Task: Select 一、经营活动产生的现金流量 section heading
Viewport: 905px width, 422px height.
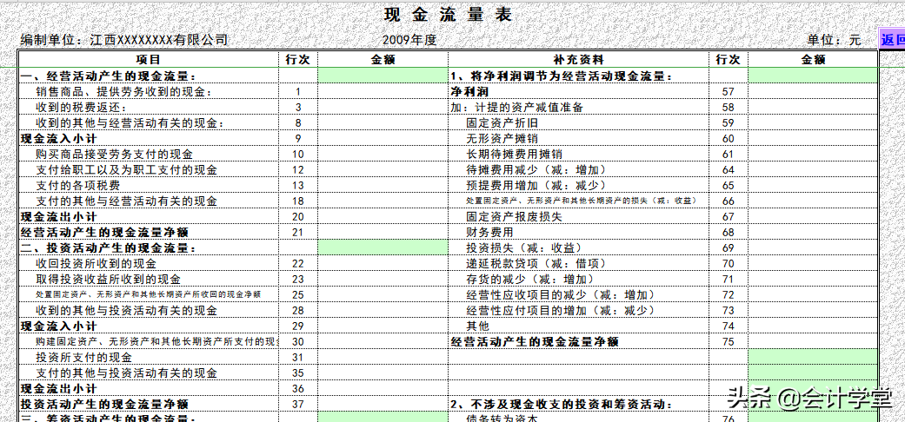Action: click(108, 76)
